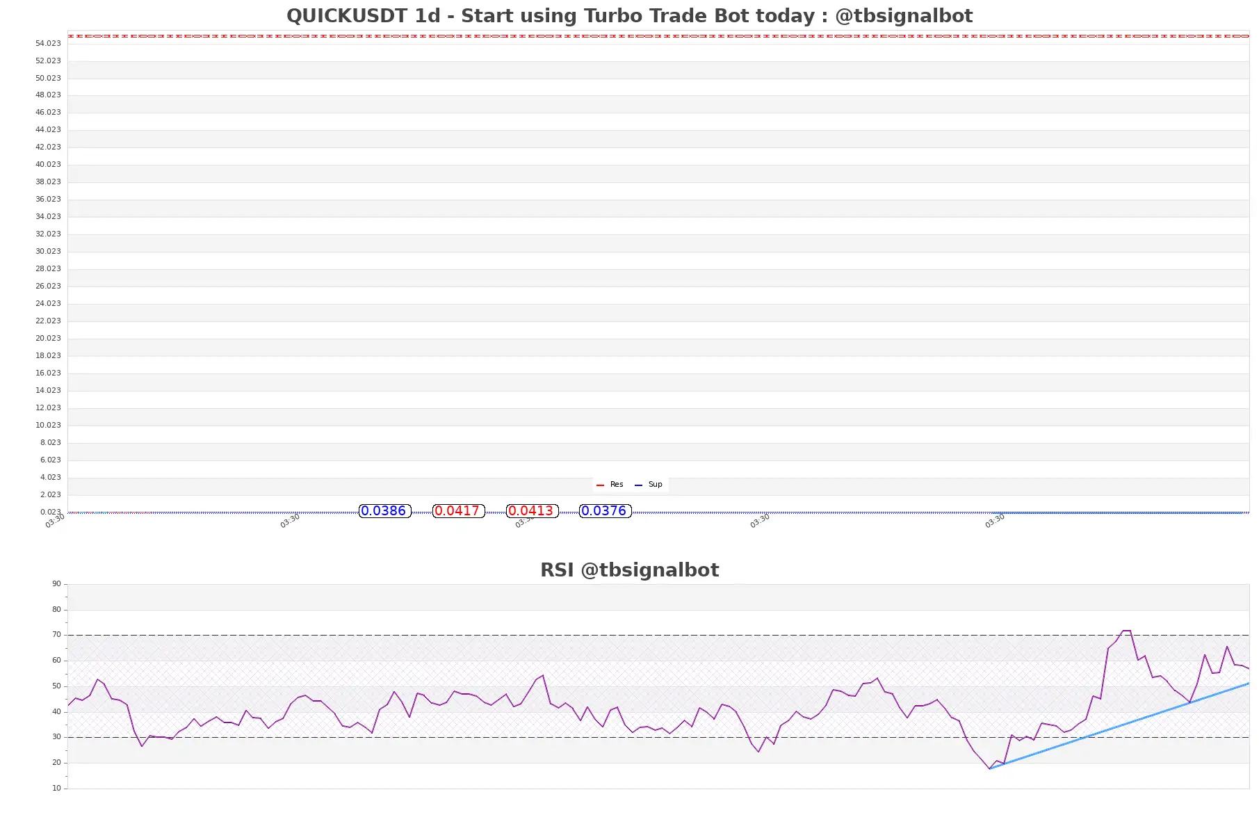Click the RSI @tbsignalbot heading
This screenshot has height=840, width=1259.
coord(629,570)
